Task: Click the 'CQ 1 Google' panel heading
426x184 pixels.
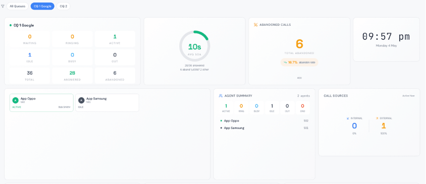Action: (24, 25)
